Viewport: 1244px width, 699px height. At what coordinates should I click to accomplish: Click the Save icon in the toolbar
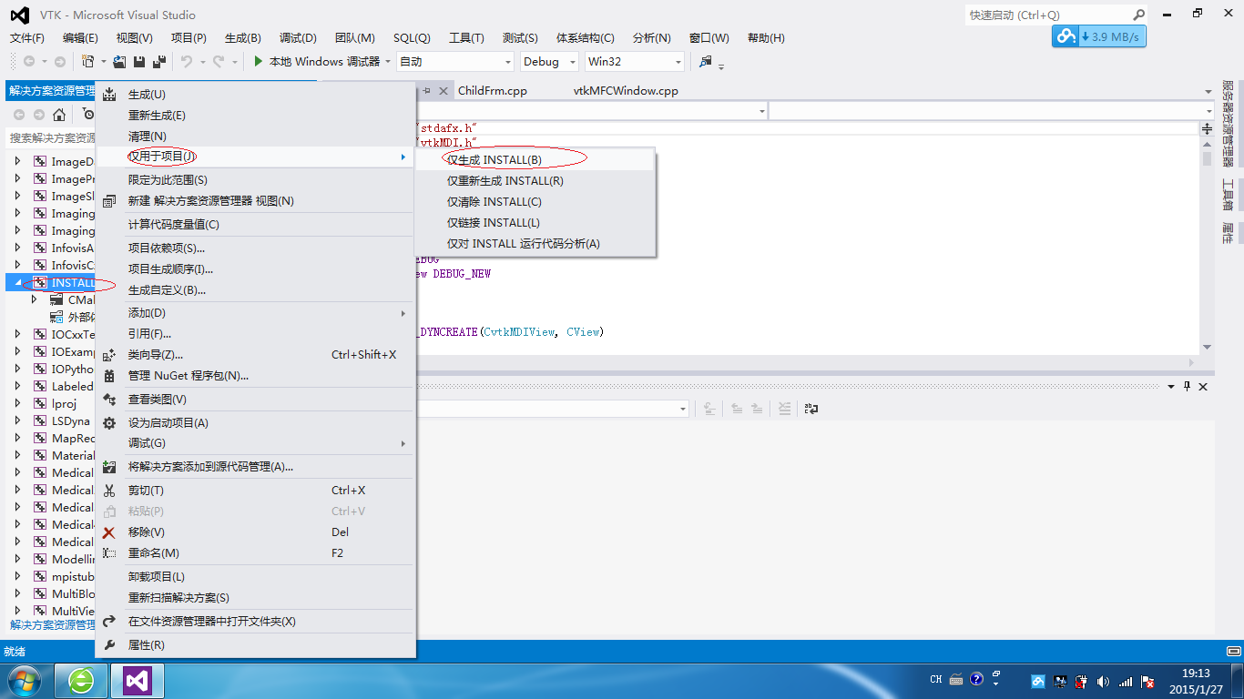[x=139, y=62]
